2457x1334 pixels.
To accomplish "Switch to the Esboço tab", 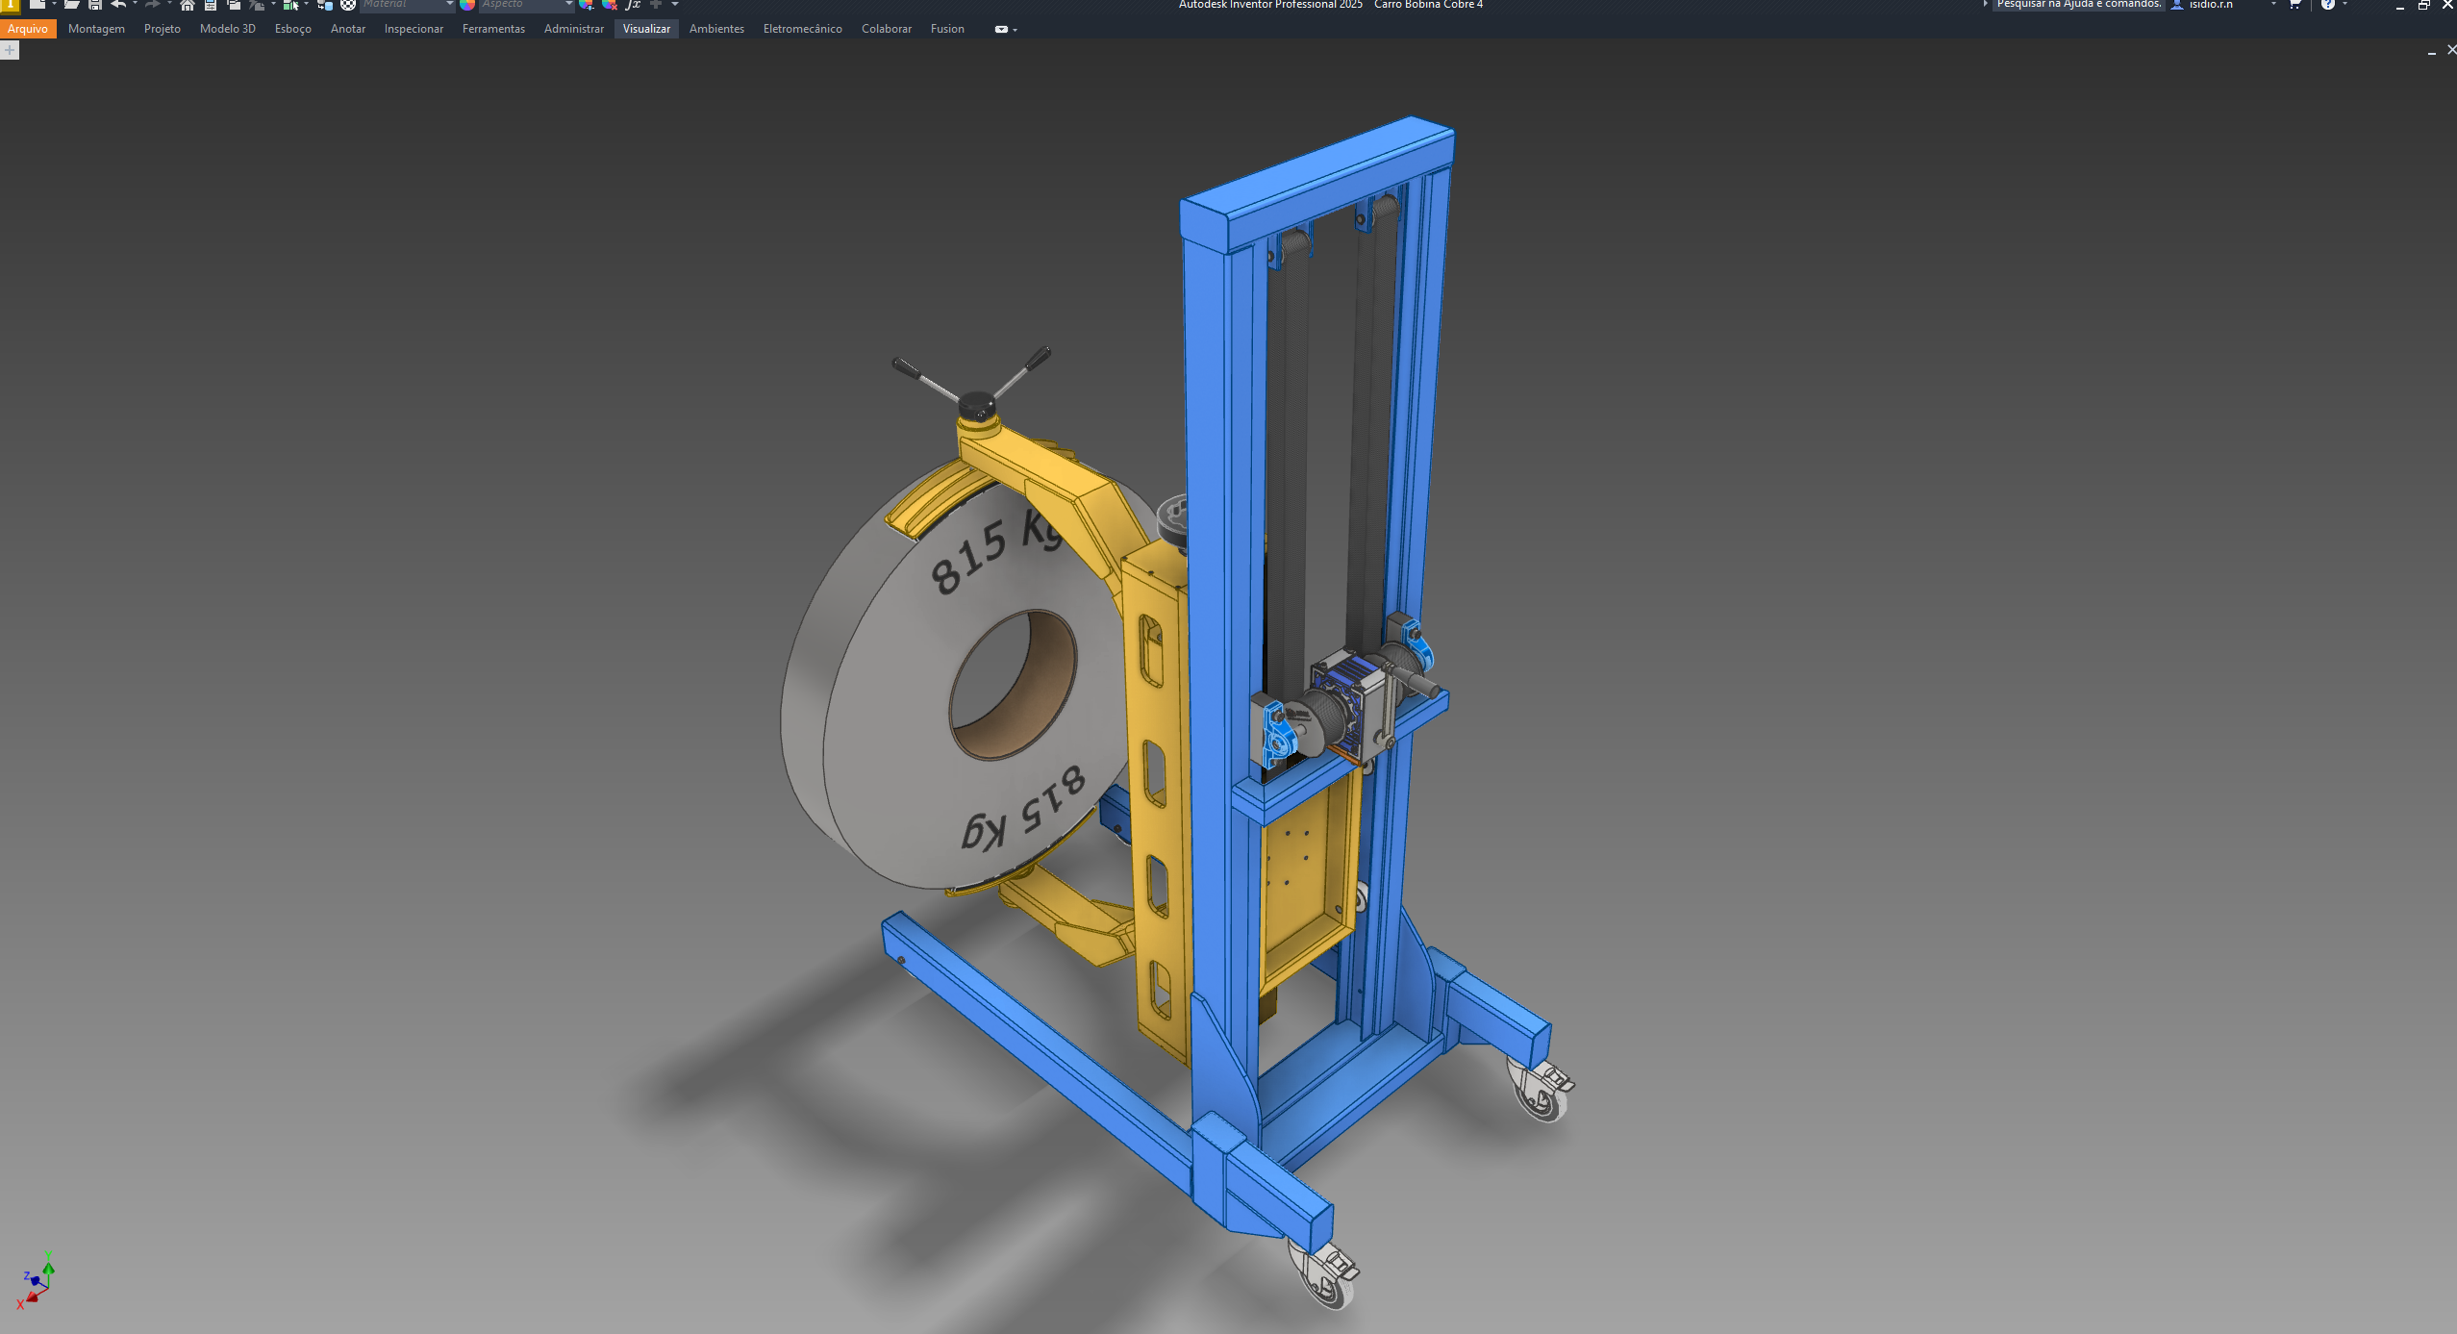I will [x=293, y=29].
